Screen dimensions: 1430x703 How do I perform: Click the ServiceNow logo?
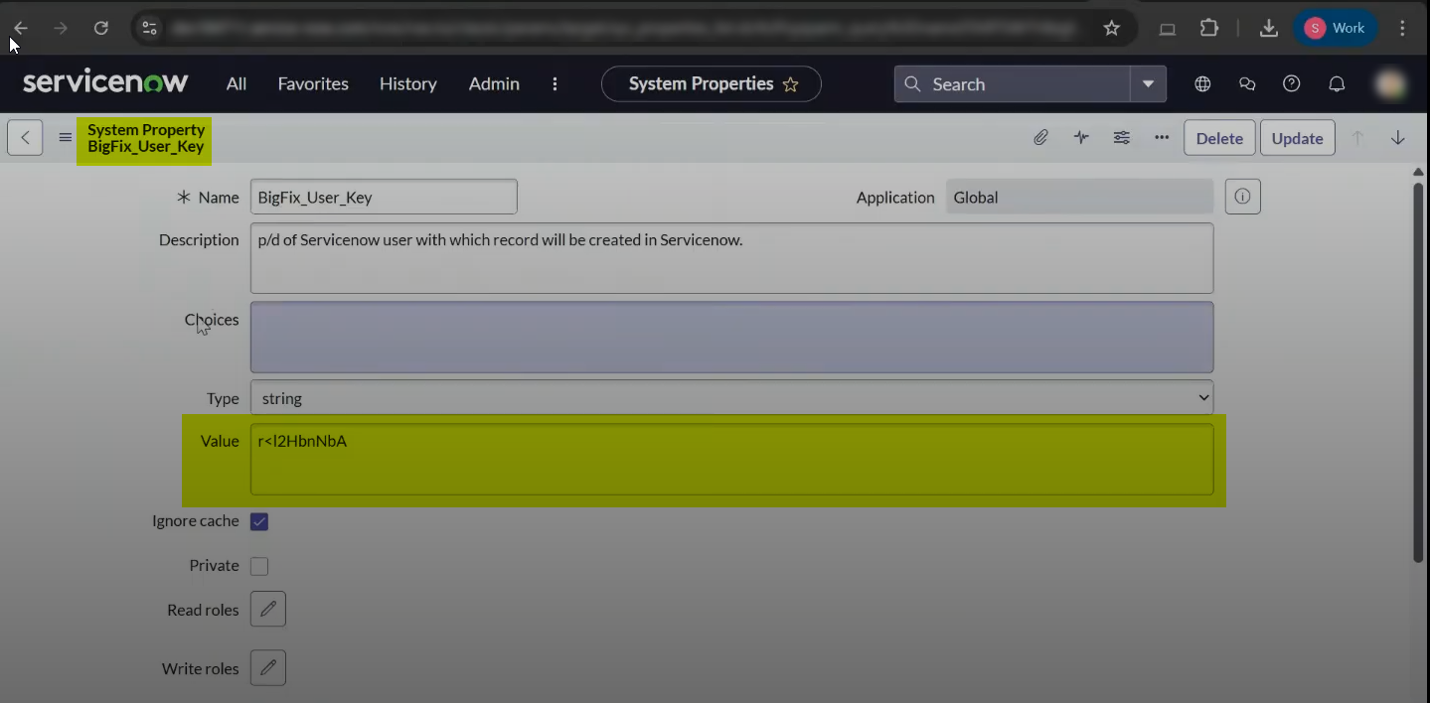click(x=105, y=82)
